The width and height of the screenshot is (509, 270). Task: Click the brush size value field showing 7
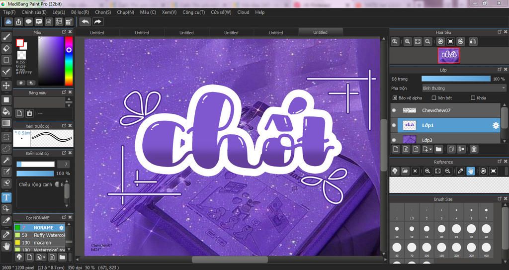64,165
